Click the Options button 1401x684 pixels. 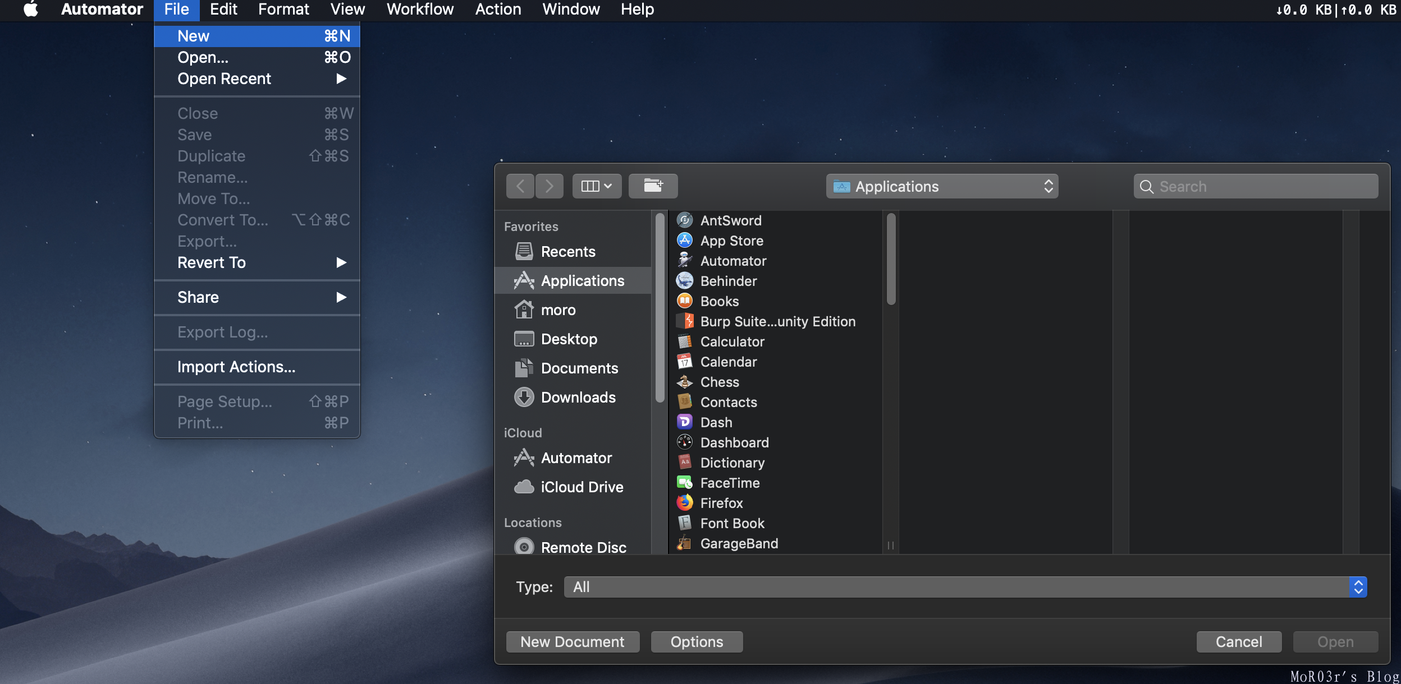pos(697,642)
